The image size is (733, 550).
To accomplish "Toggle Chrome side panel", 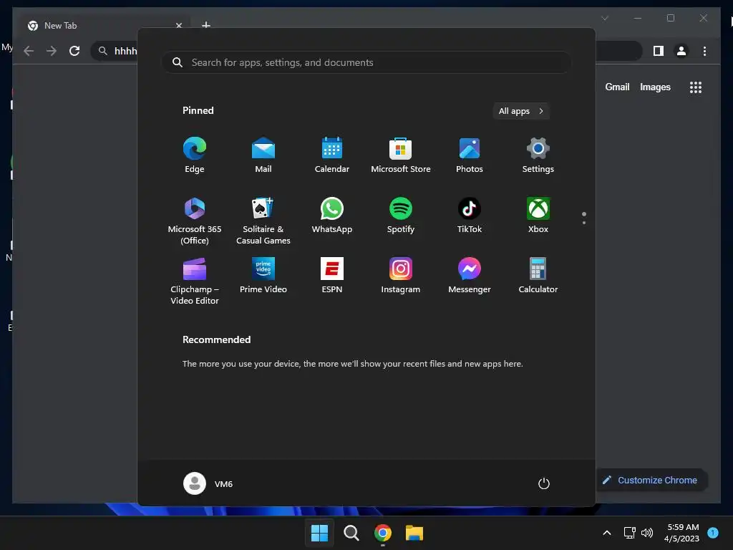I will pyautogui.click(x=659, y=51).
